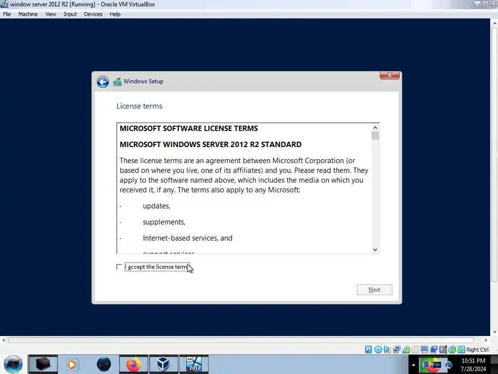Click the USB devices indicator in the VirtualBox status bar
The image size is (498, 374).
point(406,350)
